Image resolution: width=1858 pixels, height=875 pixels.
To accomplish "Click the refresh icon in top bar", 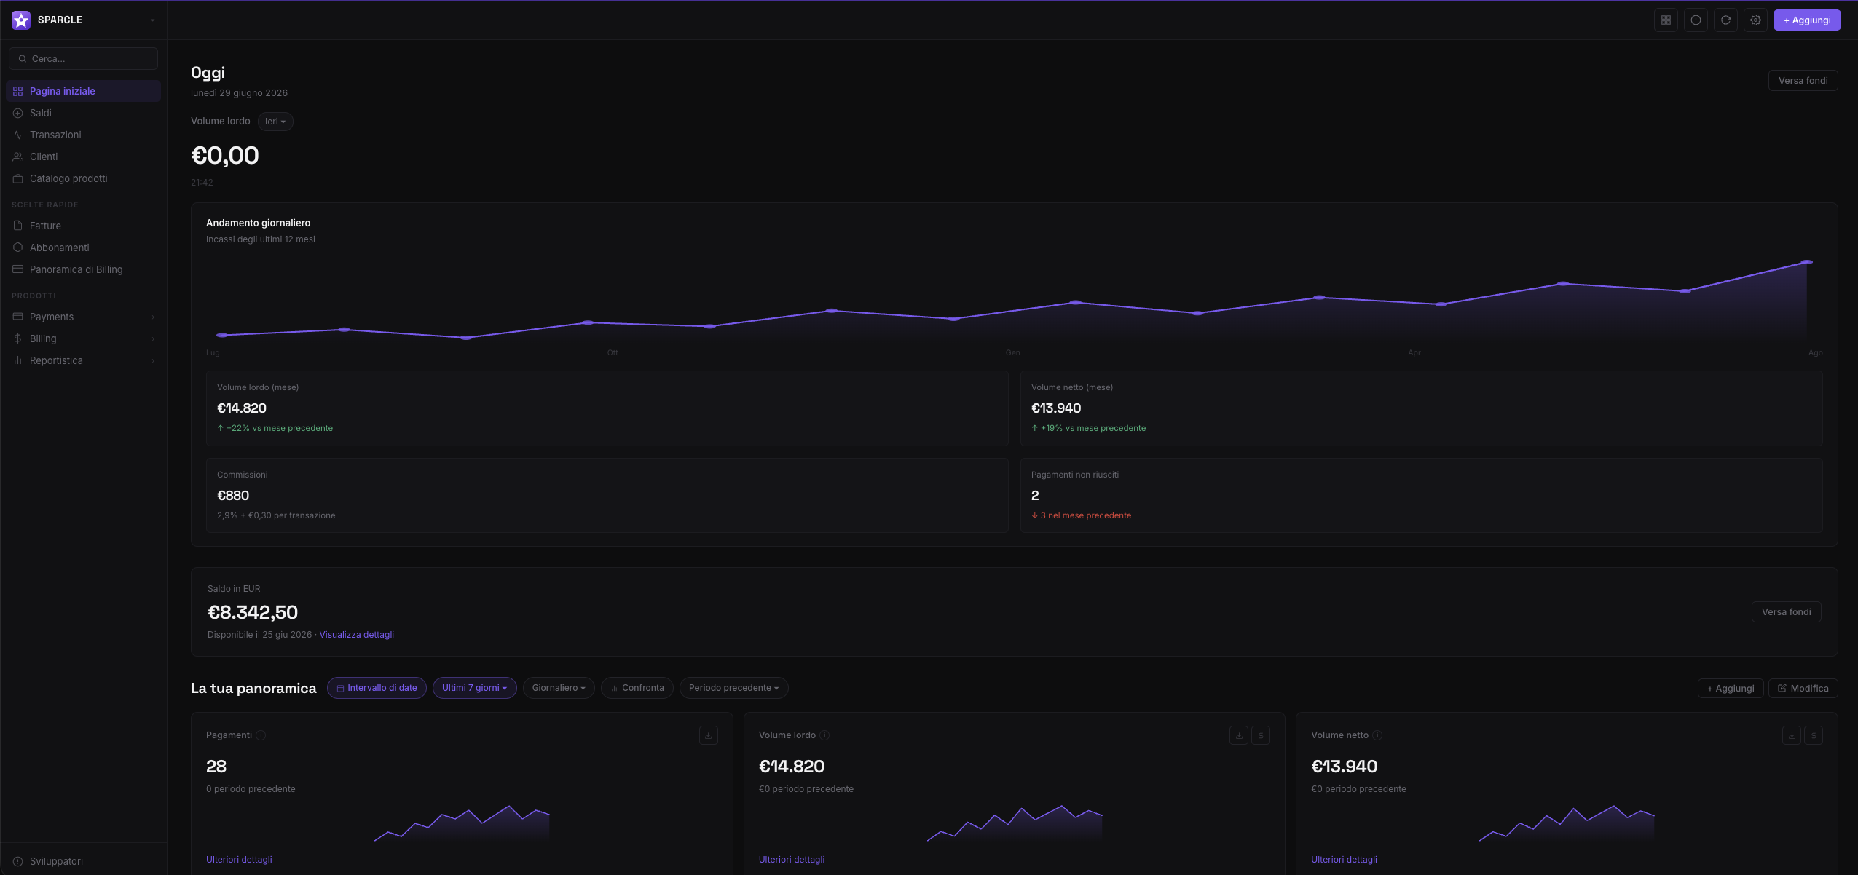I will coord(1725,20).
